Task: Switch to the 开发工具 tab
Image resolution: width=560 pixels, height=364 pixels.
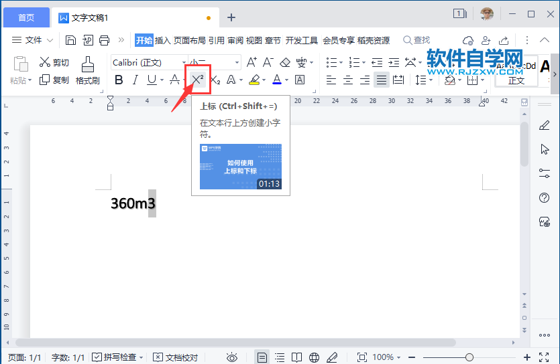Action: click(x=301, y=40)
